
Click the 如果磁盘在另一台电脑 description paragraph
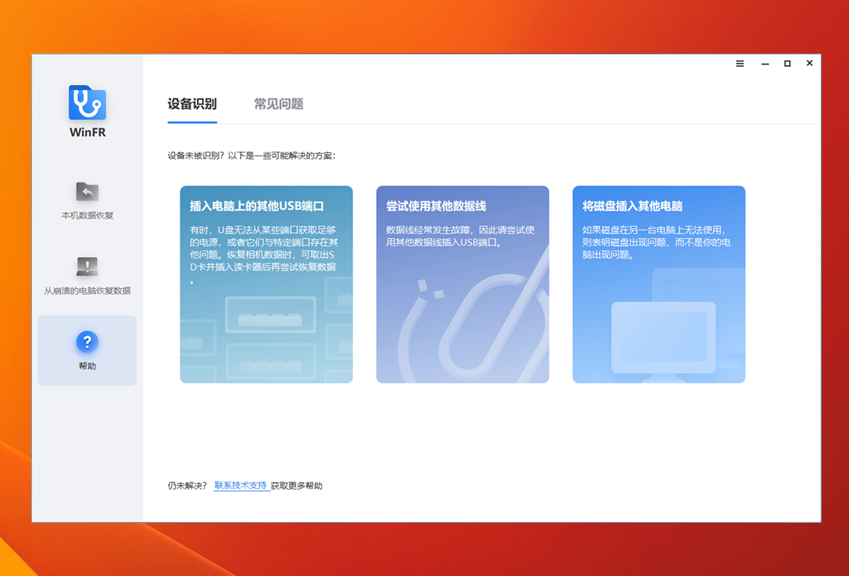[656, 242]
